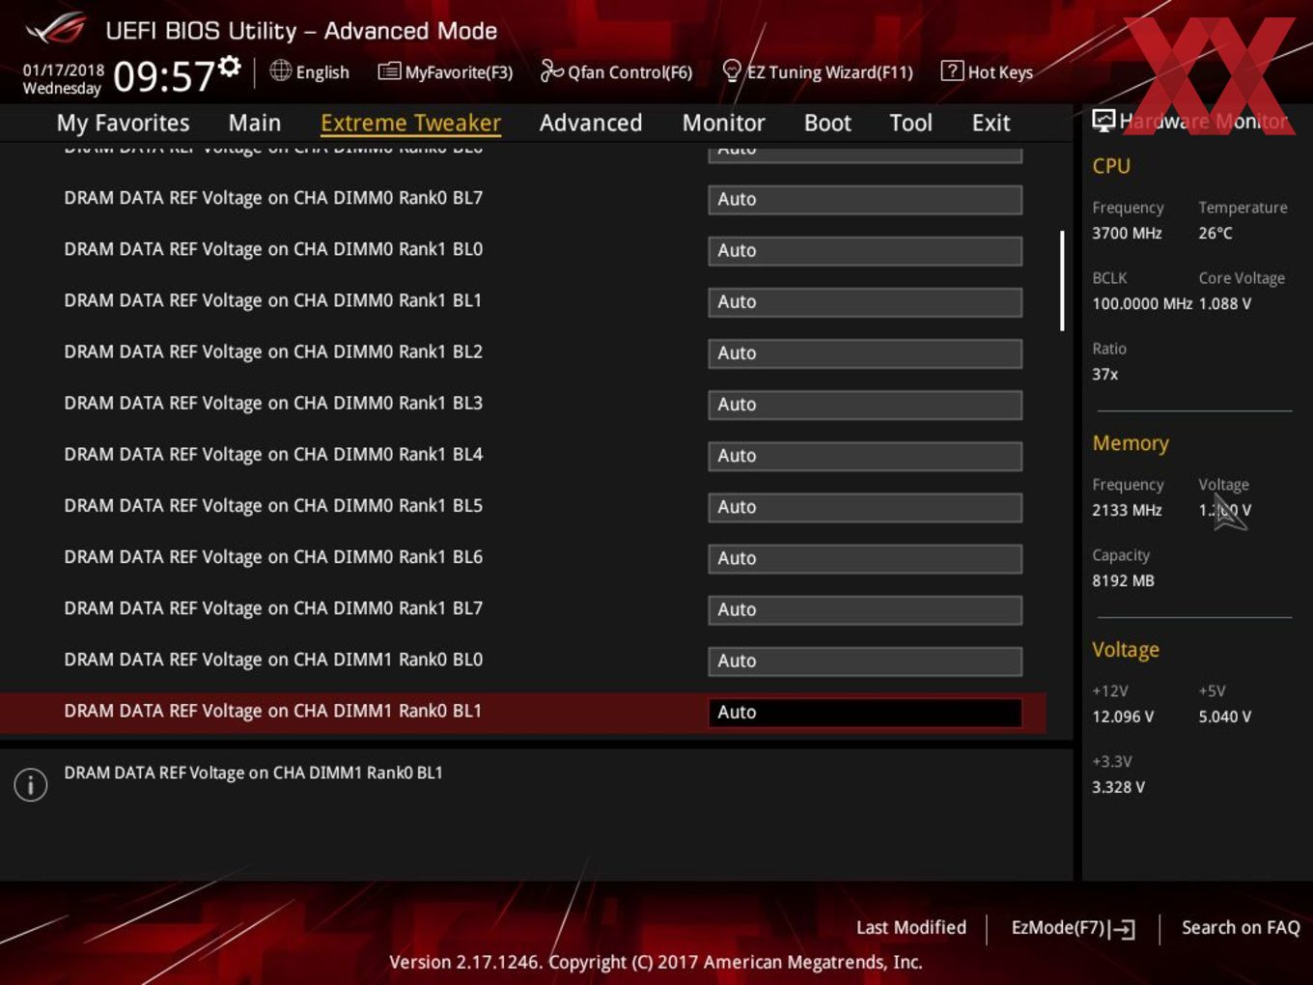
Task: Click memory capacity value 8192 MB
Action: point(1123,580)
